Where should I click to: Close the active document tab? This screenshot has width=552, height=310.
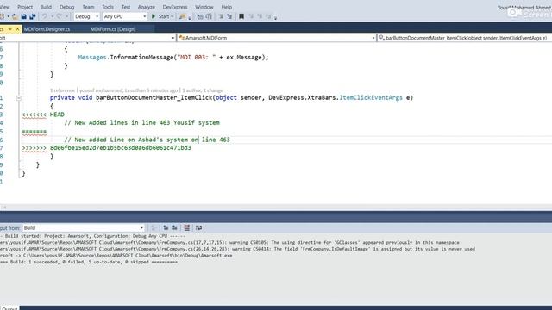point(17,28)
